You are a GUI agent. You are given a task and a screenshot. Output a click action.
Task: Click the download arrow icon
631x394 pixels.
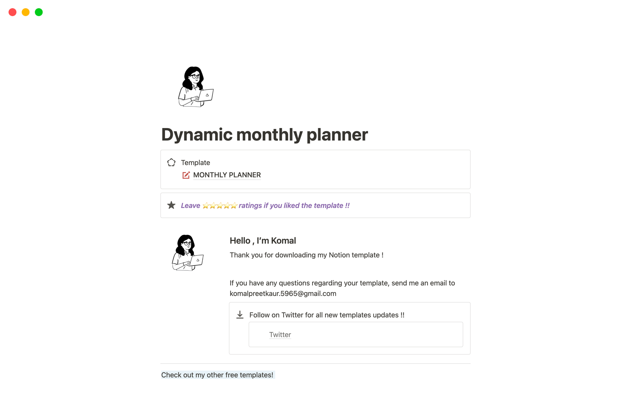[x=240, y=315]
